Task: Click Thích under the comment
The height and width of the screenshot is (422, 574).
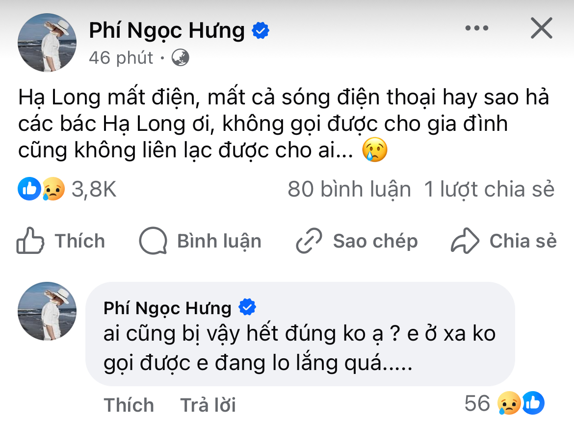Action: pos(129,405)
